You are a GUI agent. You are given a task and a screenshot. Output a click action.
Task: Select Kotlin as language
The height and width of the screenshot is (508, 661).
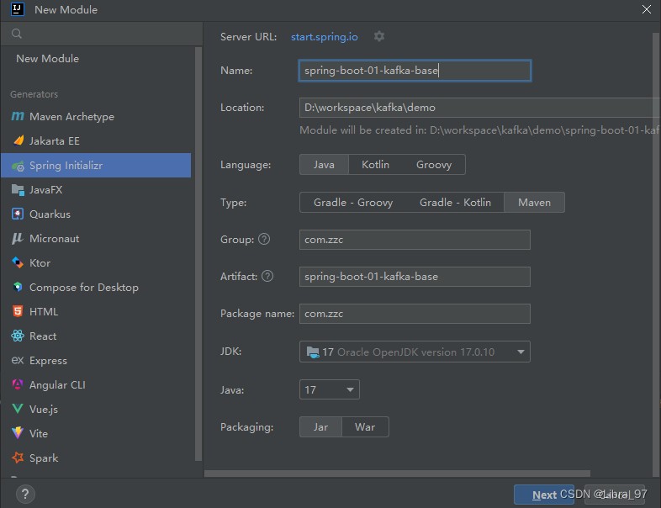tap(375, 164)
